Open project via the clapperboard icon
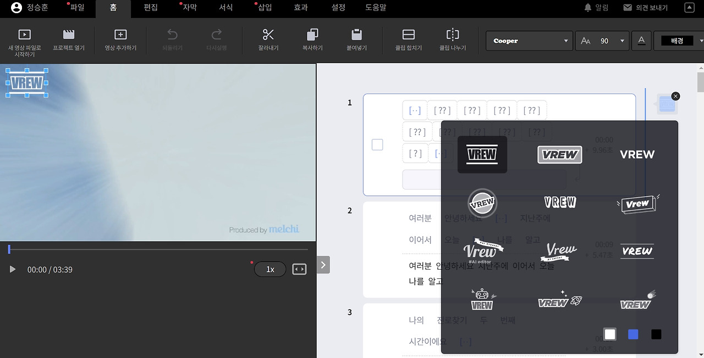 coord(69,35)
